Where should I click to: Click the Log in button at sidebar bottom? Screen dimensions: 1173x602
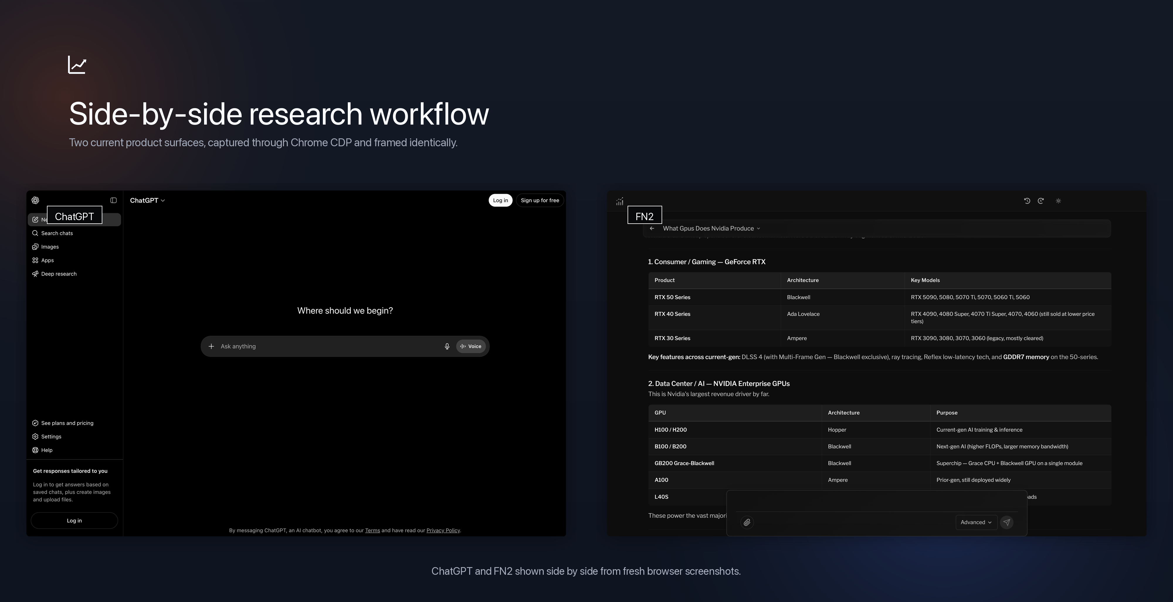(74, 521)
